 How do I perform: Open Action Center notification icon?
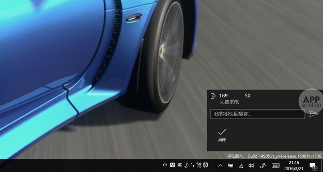[x=313, y=166]
